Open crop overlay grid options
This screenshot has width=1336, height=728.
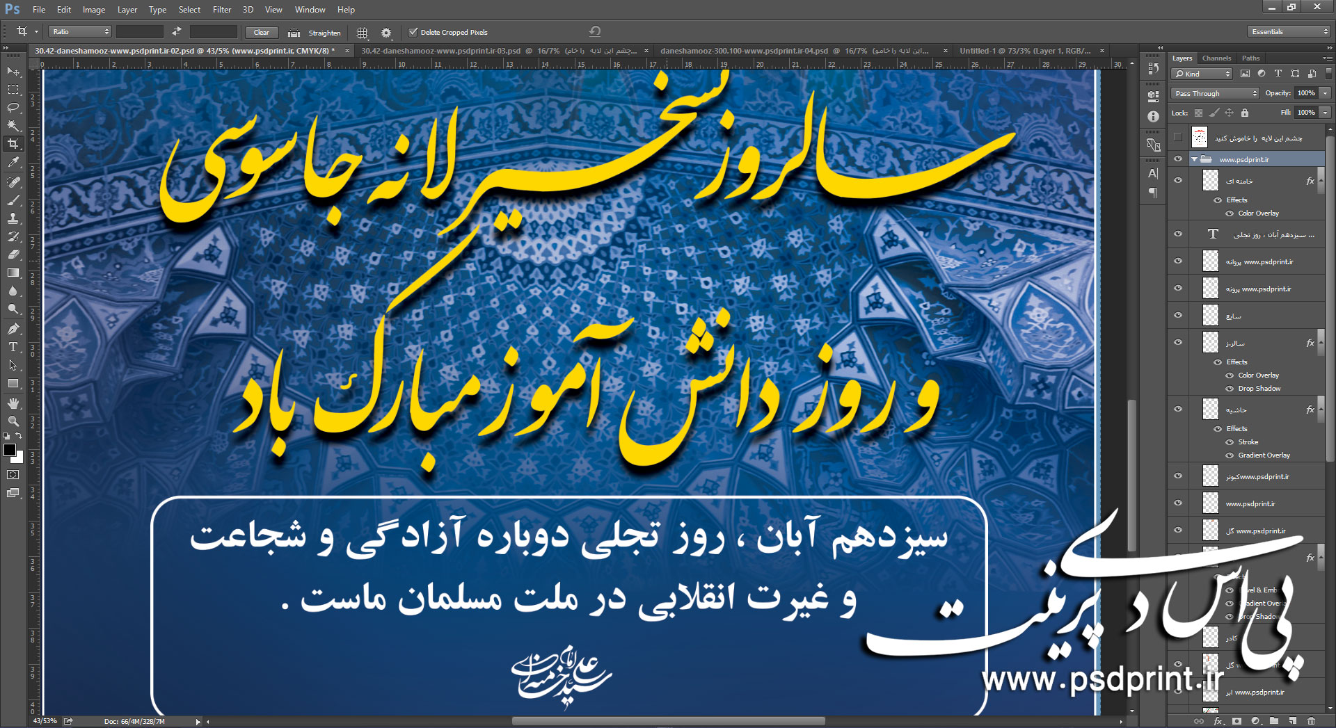(362, 33)
